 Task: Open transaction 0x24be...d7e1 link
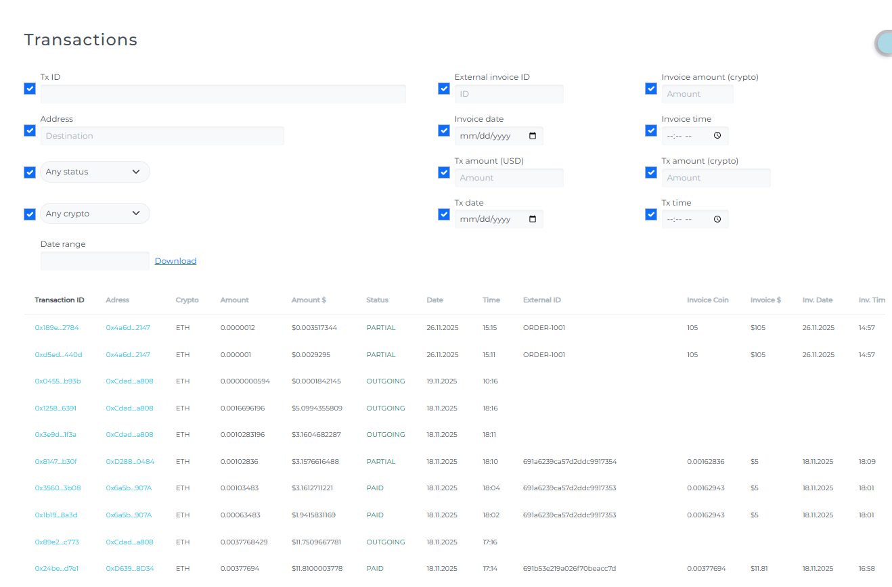pos(57,569)
